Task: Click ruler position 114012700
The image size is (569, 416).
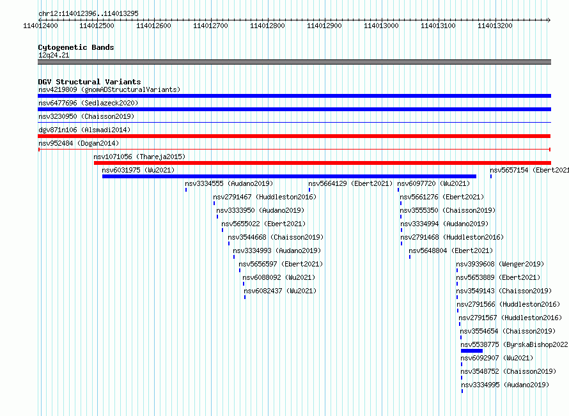Action: [210, 26]
